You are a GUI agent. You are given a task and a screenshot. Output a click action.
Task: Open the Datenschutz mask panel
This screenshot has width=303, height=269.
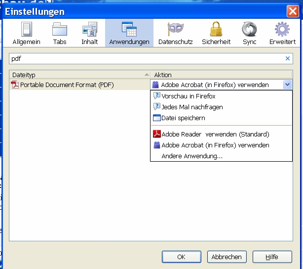175,33
